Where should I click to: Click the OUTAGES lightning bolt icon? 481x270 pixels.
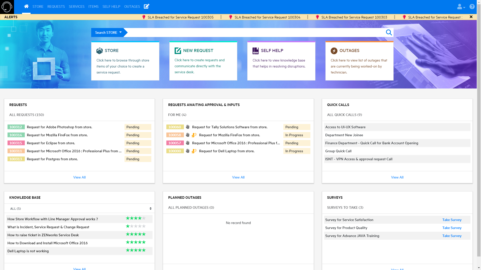[x=334, y=51]
